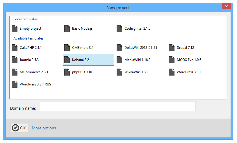Image resolution: width=237 pixels, height=143 pixels.
Task: Pick the 'WikkaWiki 1.3.2' label
Action: pyautogui.click(x=136, y=72)
